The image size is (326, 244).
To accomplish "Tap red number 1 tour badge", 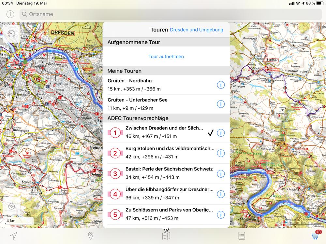I will click(115, 133).
